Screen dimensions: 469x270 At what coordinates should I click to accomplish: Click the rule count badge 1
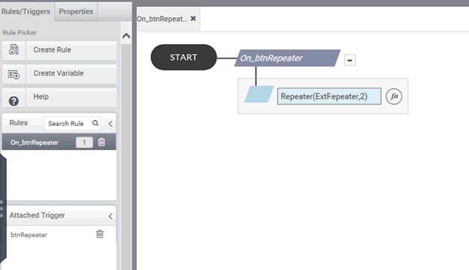point(84,142)
